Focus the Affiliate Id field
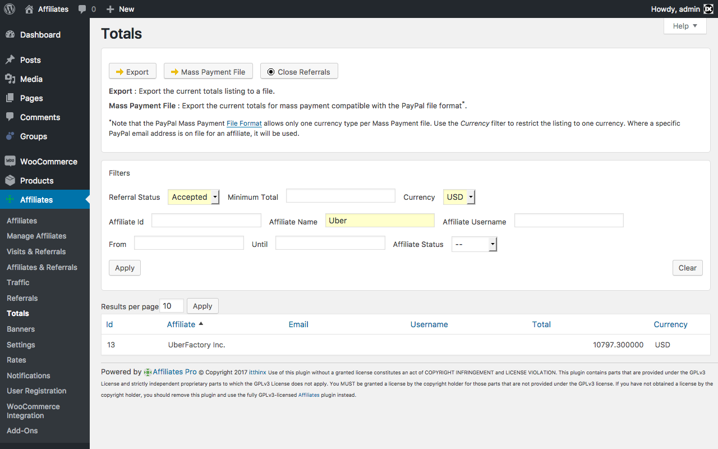718x449 pixels. tap(206, 220)
